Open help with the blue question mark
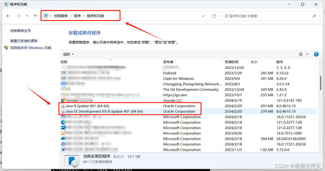325x171 pixels. (x=316, y=54)
